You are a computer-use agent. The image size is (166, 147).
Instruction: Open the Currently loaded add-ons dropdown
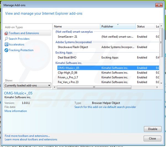click(x=27, y=85)
